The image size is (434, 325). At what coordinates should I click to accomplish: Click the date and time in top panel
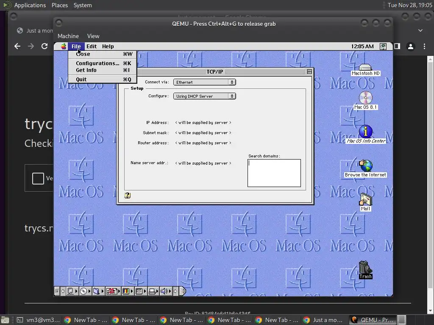pyautogui.click(x=410, y=5)
